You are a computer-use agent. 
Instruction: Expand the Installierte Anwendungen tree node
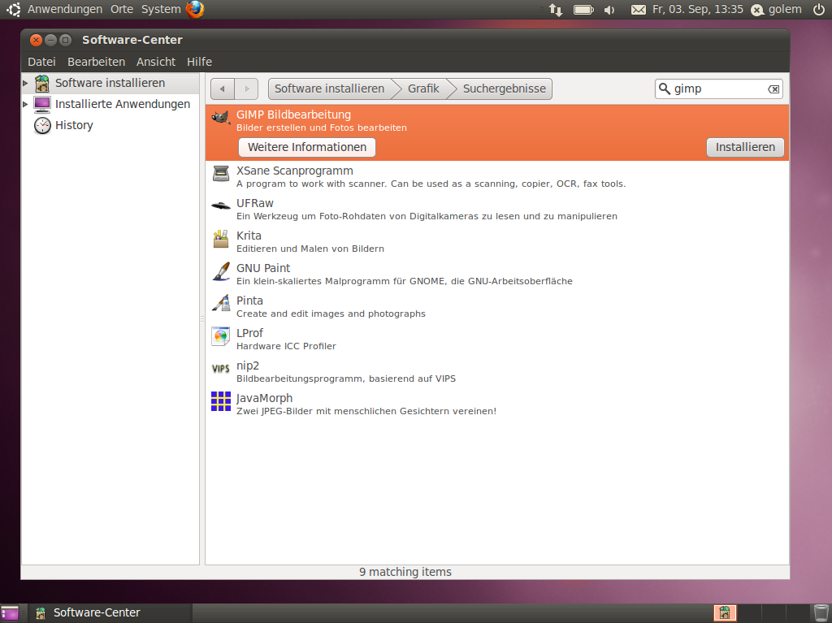click(26, 104)
